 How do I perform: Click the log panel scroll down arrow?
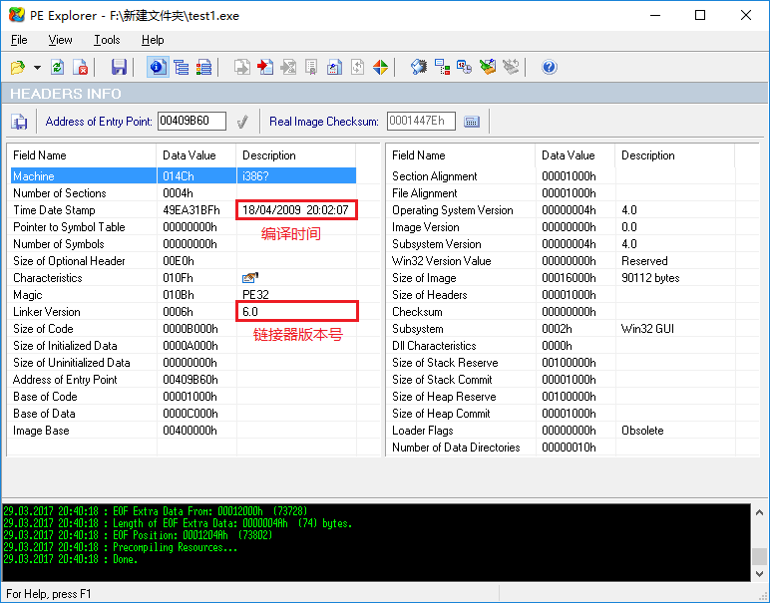759,573
